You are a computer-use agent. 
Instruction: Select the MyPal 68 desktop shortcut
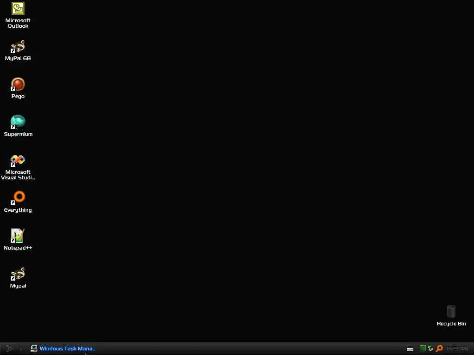(x=18, y=50)
